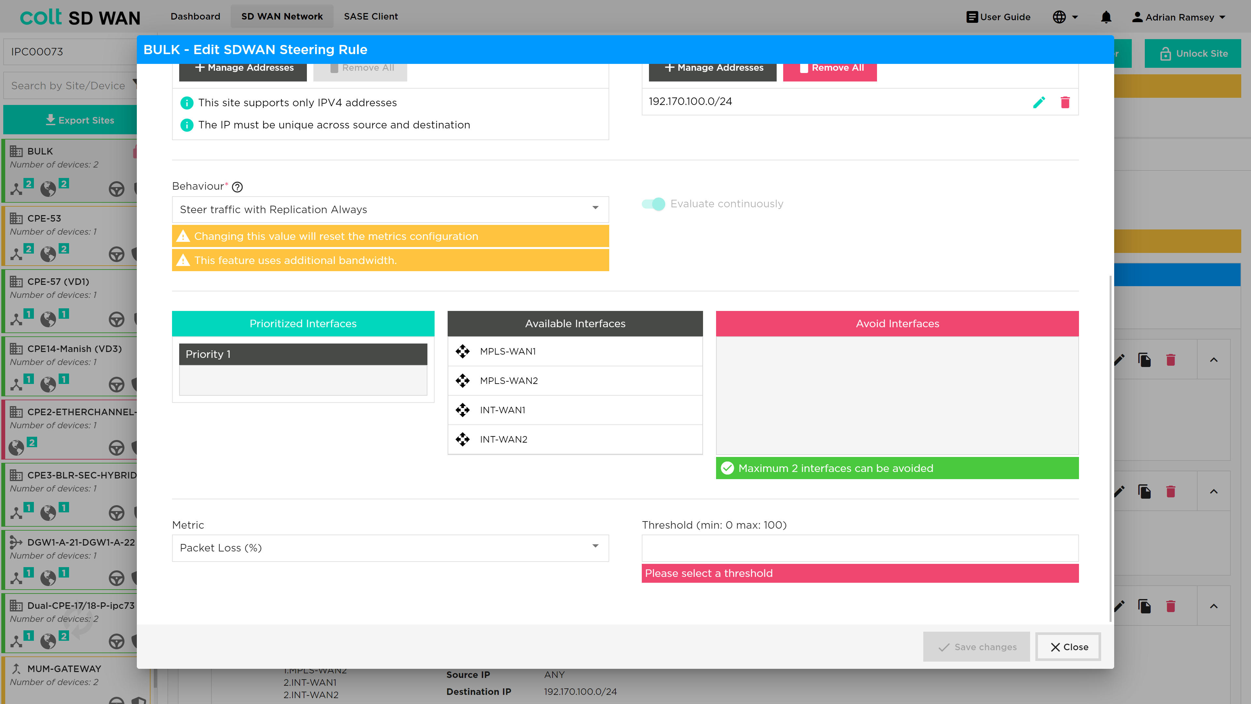Grab the MPLS-WAN2 move handle icon
The image size is (1251, 704).
tap(462, 380)
